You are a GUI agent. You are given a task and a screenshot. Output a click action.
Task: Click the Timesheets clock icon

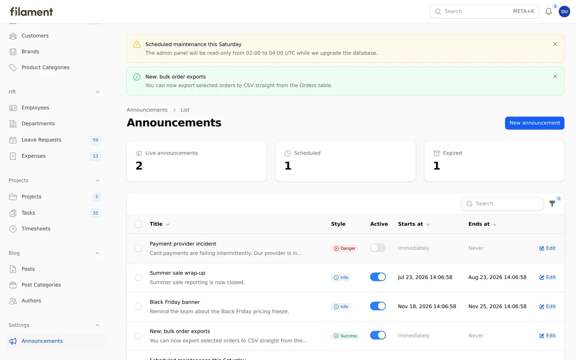[13, 229]
